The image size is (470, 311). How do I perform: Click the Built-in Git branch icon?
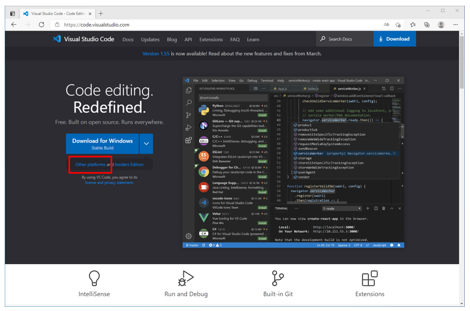tap(278, 278)
